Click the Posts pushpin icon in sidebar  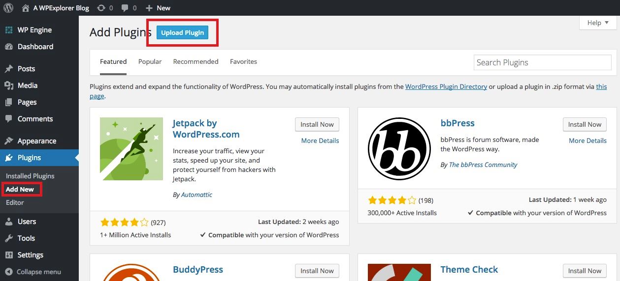coord(9,69)
